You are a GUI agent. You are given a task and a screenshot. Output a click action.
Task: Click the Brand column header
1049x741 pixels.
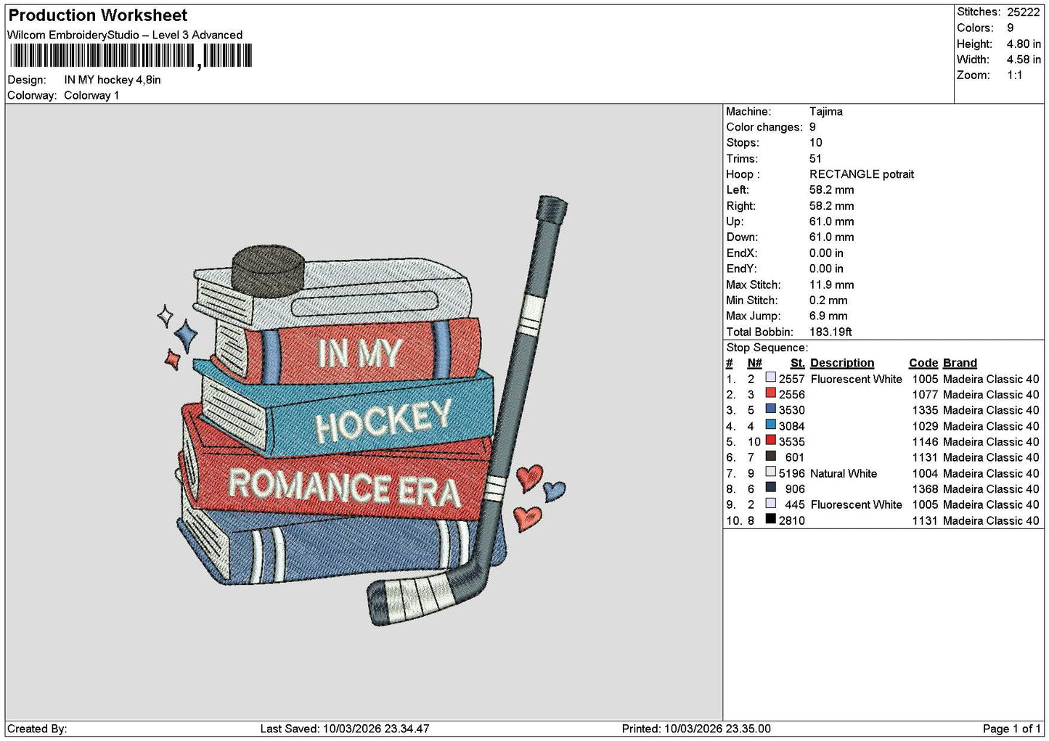tap(960, 363)
